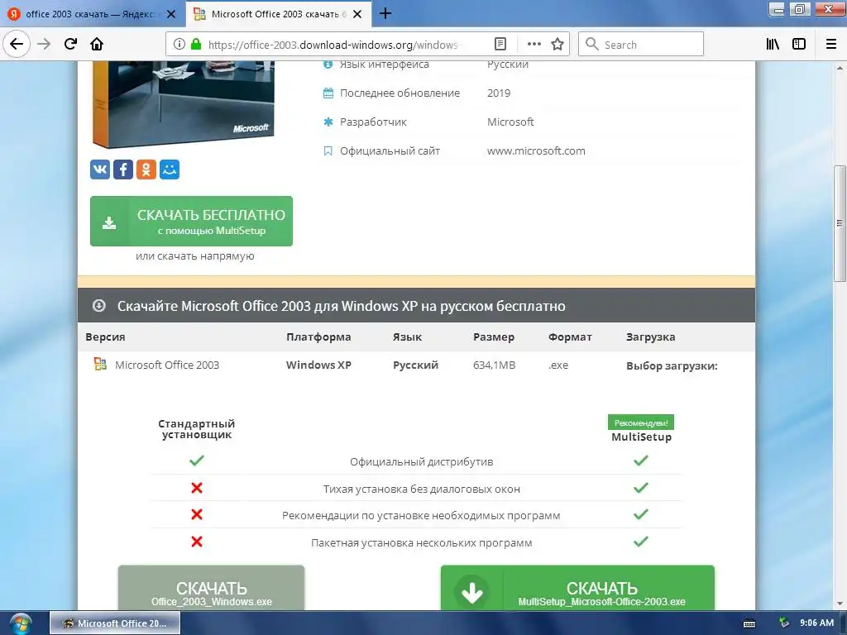This screenshot has width=847, height=635.
Task: Download MultiSetup_Microsoft-Office-2003.exe green button
Action: (577, 588)
